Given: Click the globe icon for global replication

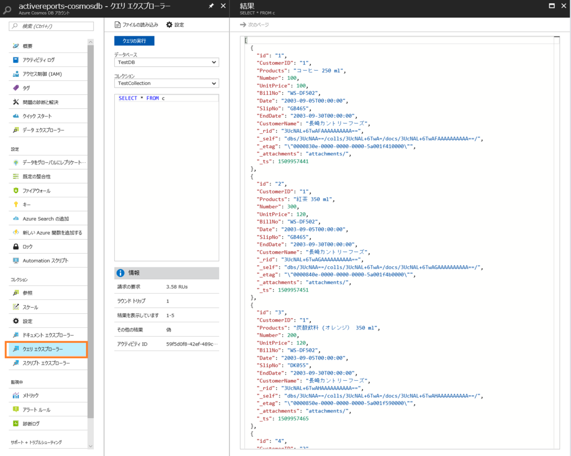Looking at the screenshot, I should point(16,162).
